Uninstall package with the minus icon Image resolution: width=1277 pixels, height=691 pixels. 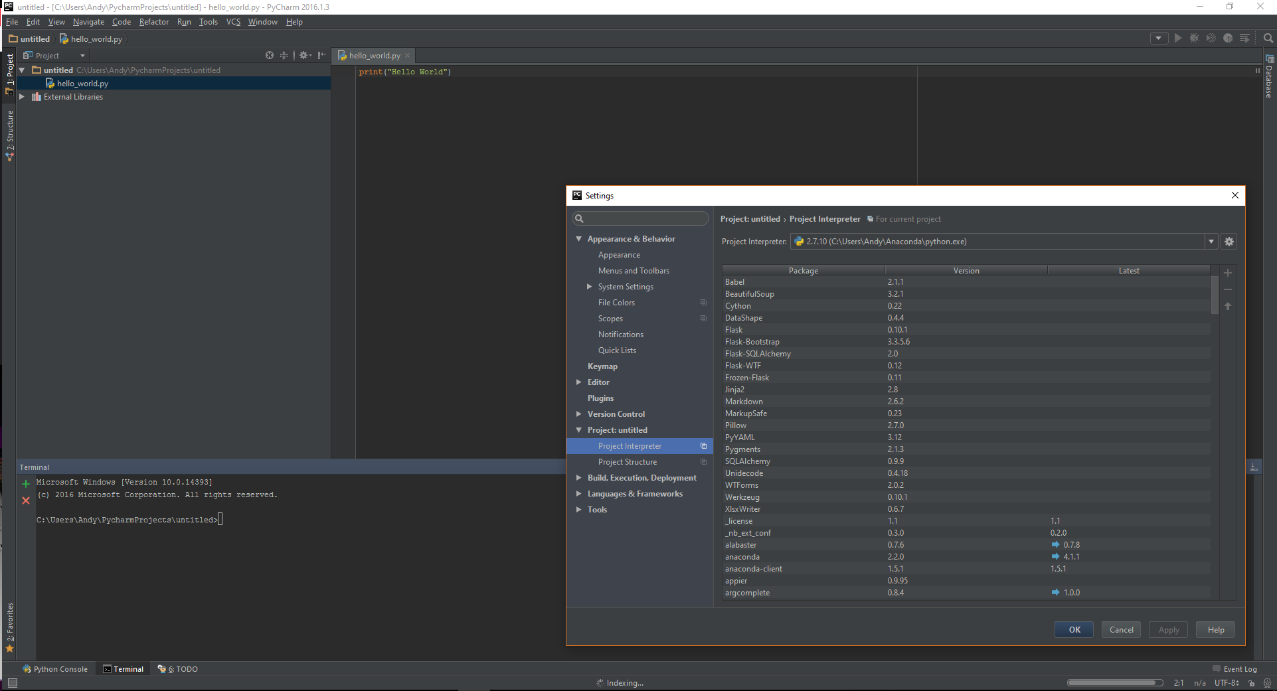(1228, 289)
